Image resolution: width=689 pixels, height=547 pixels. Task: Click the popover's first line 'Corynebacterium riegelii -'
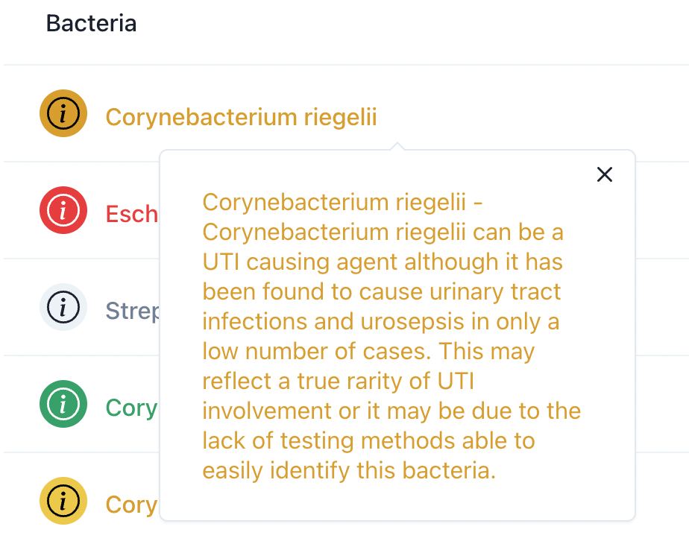tap(343, 203)
